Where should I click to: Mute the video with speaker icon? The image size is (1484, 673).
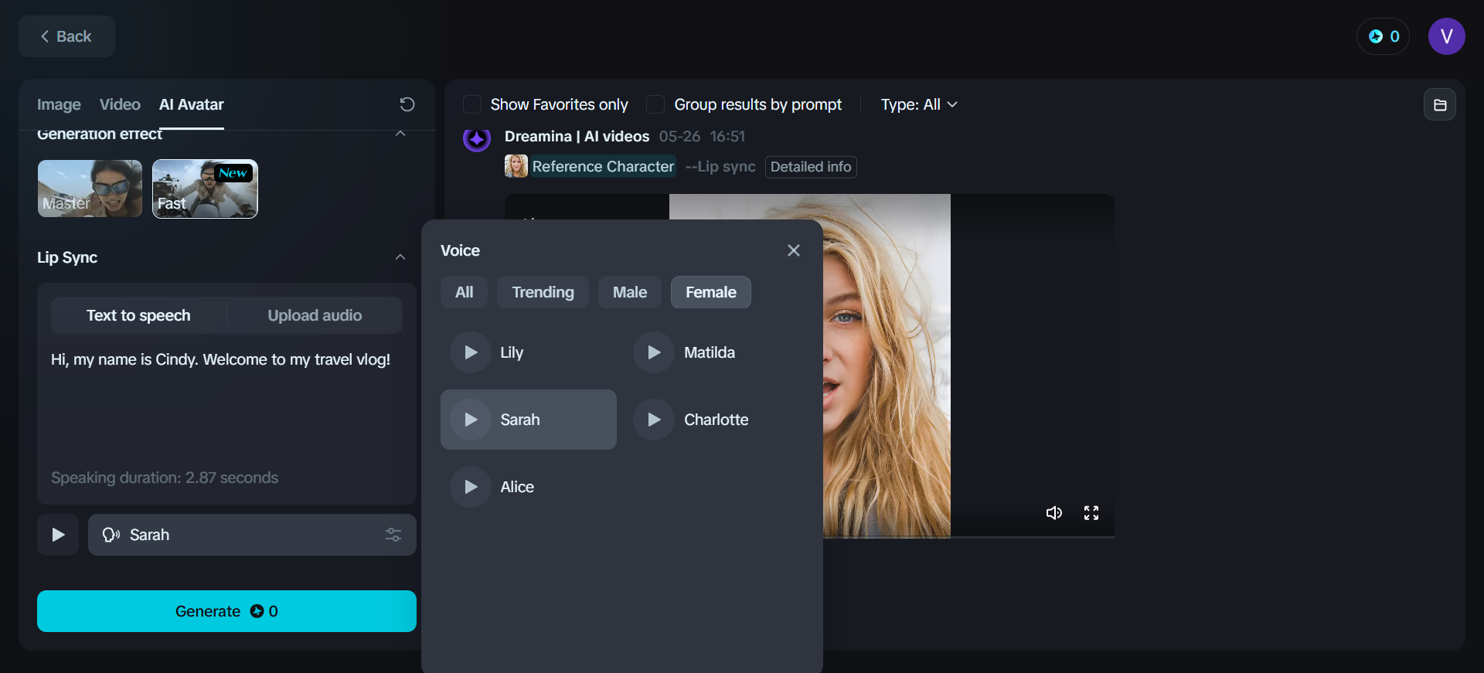(1054, 513)
